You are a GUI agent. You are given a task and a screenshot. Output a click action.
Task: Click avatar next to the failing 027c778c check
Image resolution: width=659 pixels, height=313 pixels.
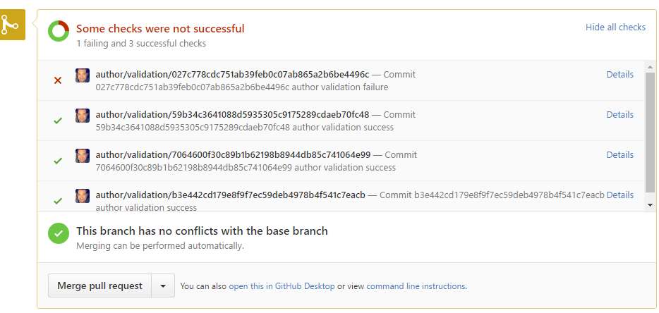pos(83,75)
